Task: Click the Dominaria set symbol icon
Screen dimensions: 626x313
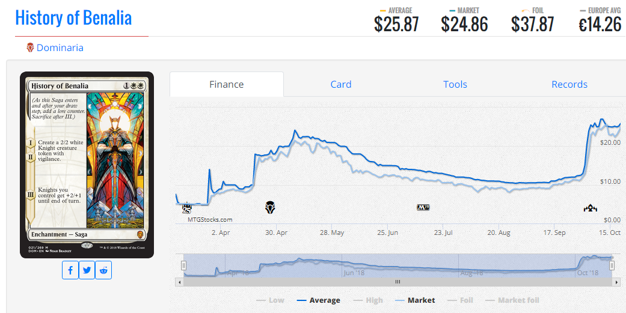Action: [30, 47]
